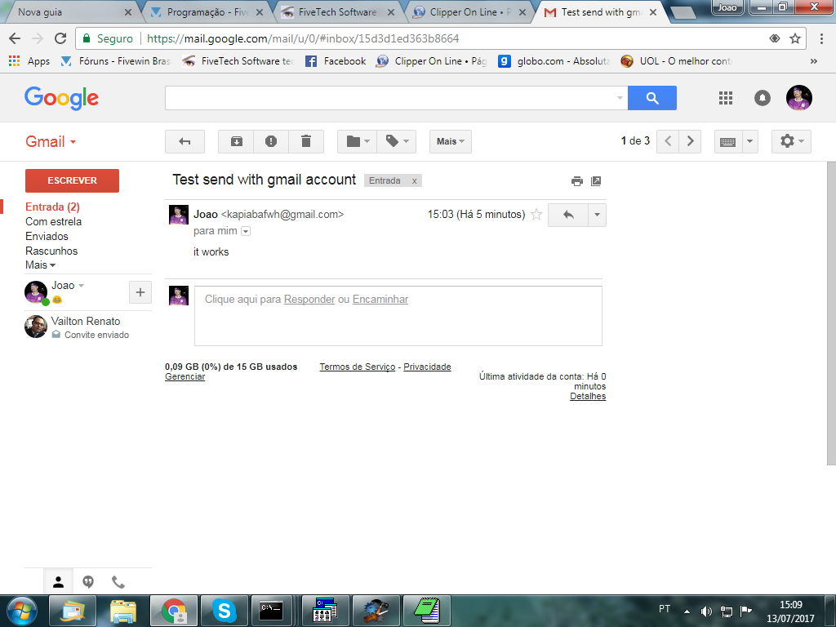Open the Gerenciar storage link

tap(185, 376)
